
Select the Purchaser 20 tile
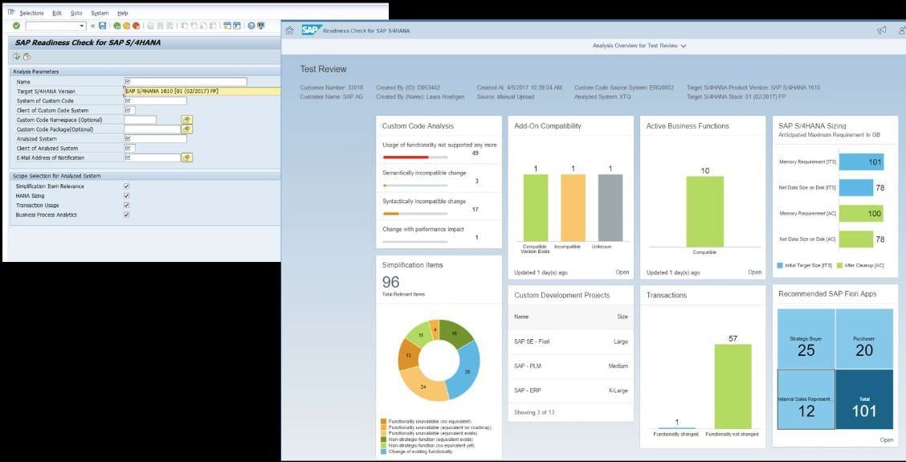click(x=864, y=339)
